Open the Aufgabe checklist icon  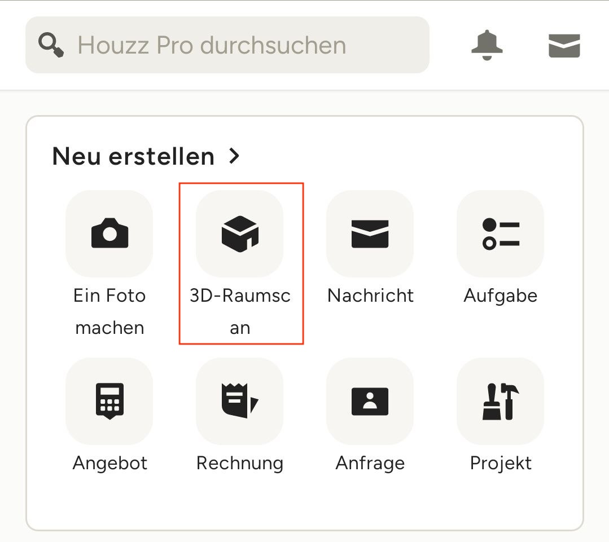[501, 233]
